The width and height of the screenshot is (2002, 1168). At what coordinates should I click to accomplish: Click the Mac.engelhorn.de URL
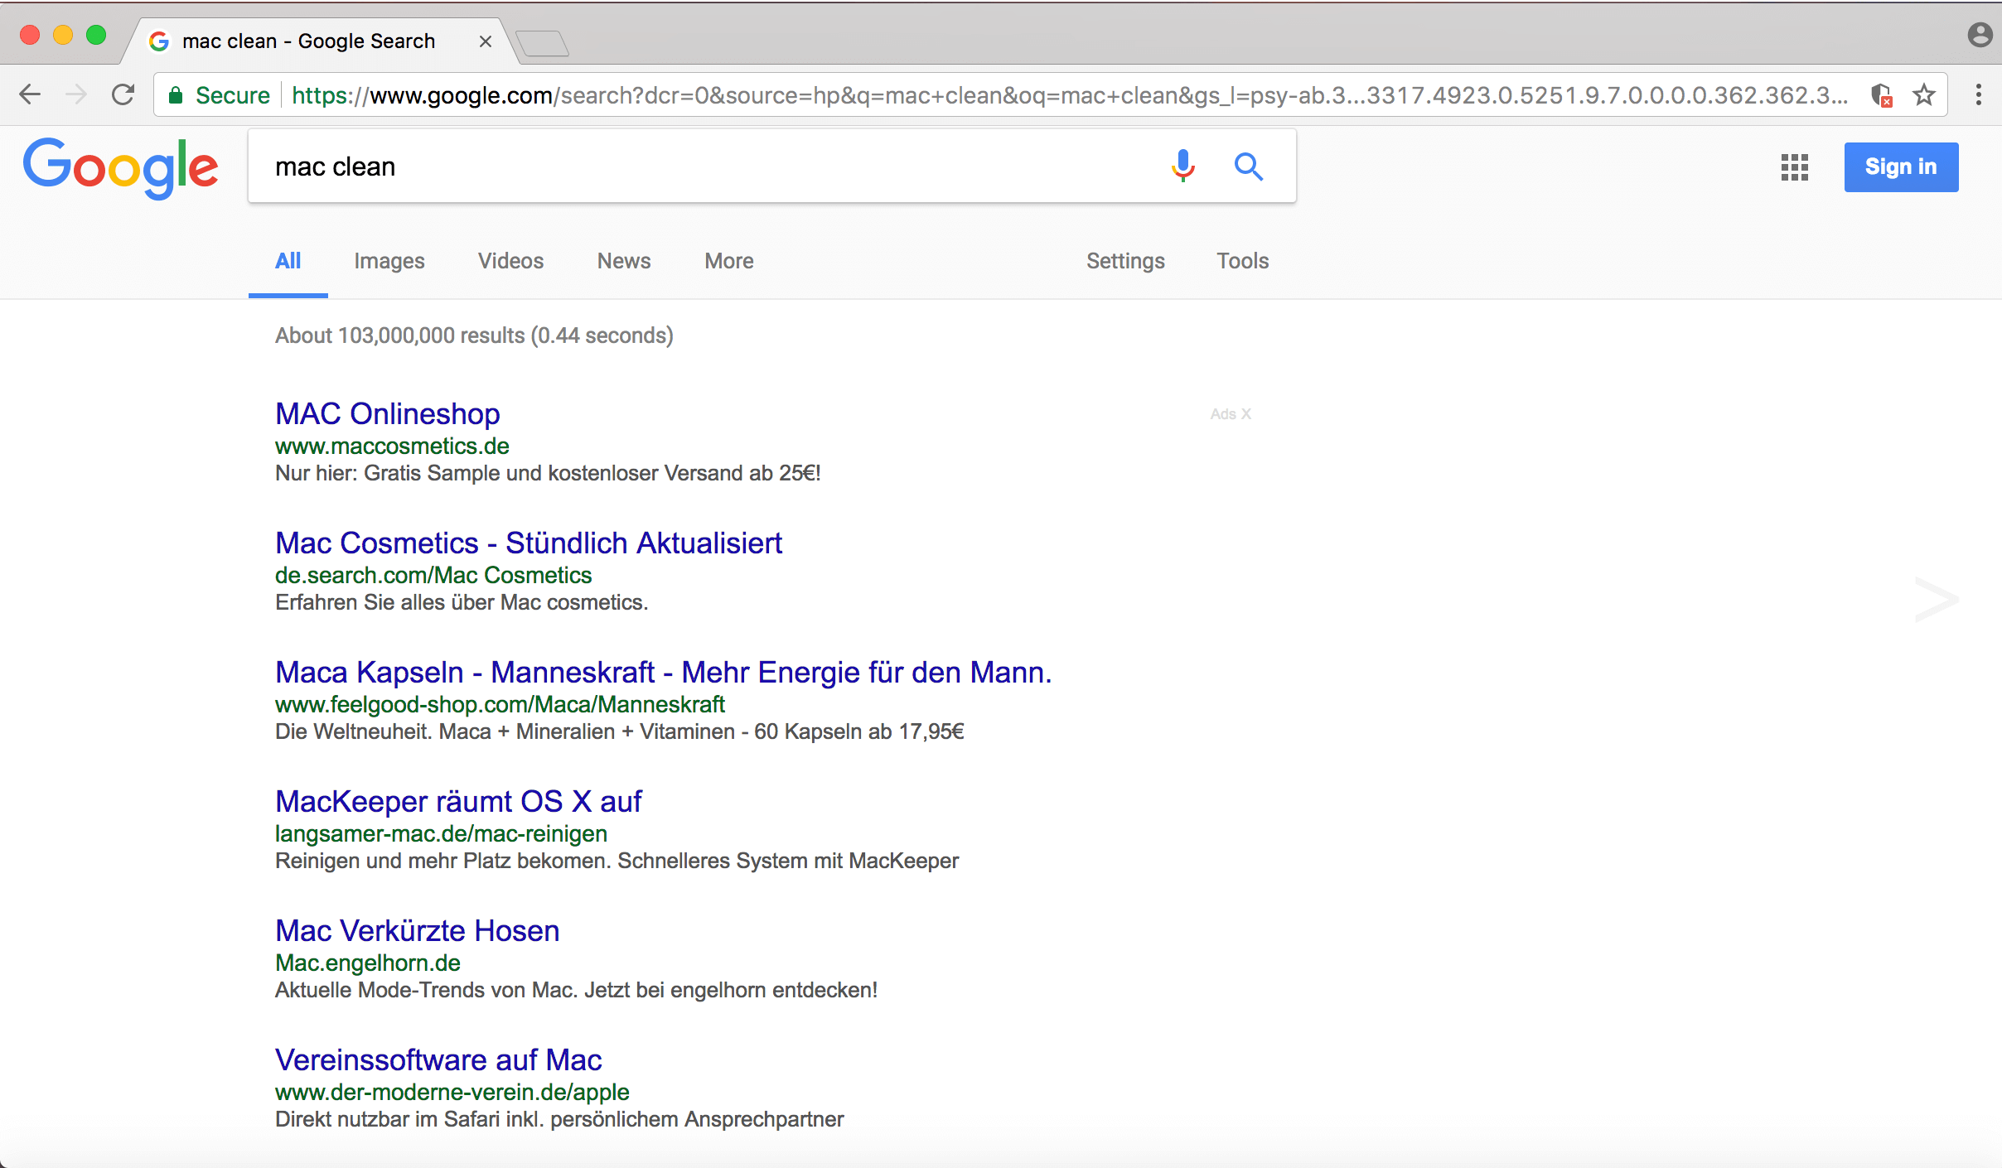[x=368, y=963]
